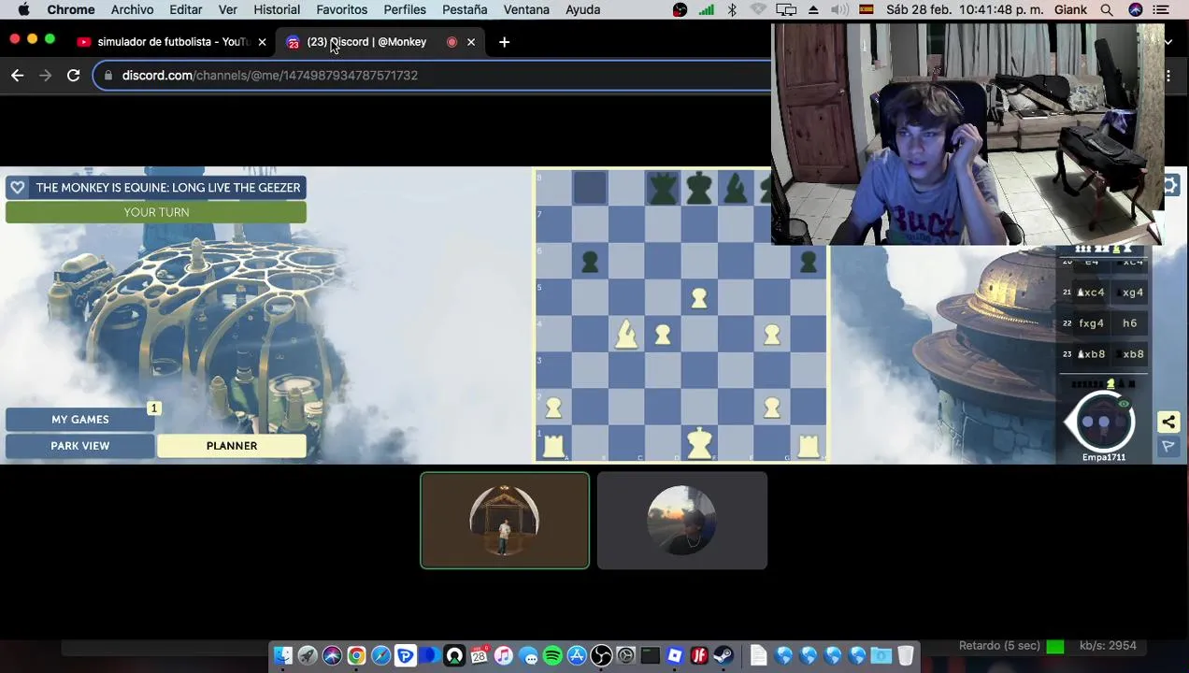Screen dimensions: 1189x673
Task: Click the Giank user name in menu bar
Action: (1070, 10)
